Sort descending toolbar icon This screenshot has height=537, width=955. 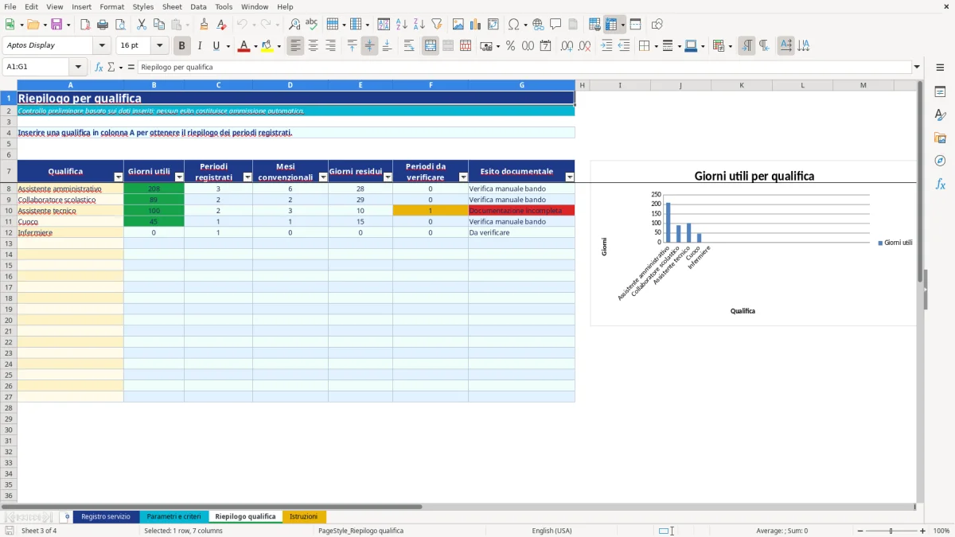419,25
